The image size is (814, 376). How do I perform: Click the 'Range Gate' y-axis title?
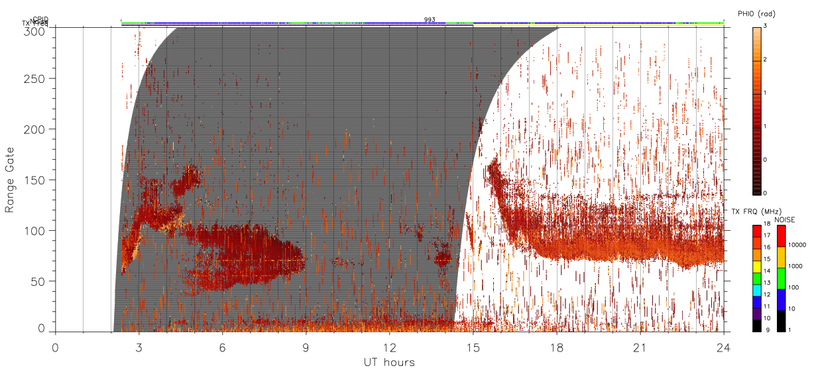pos(10,179)
